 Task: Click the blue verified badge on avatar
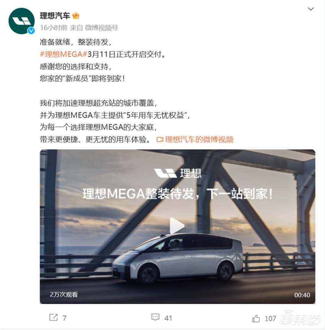[31, 31]
